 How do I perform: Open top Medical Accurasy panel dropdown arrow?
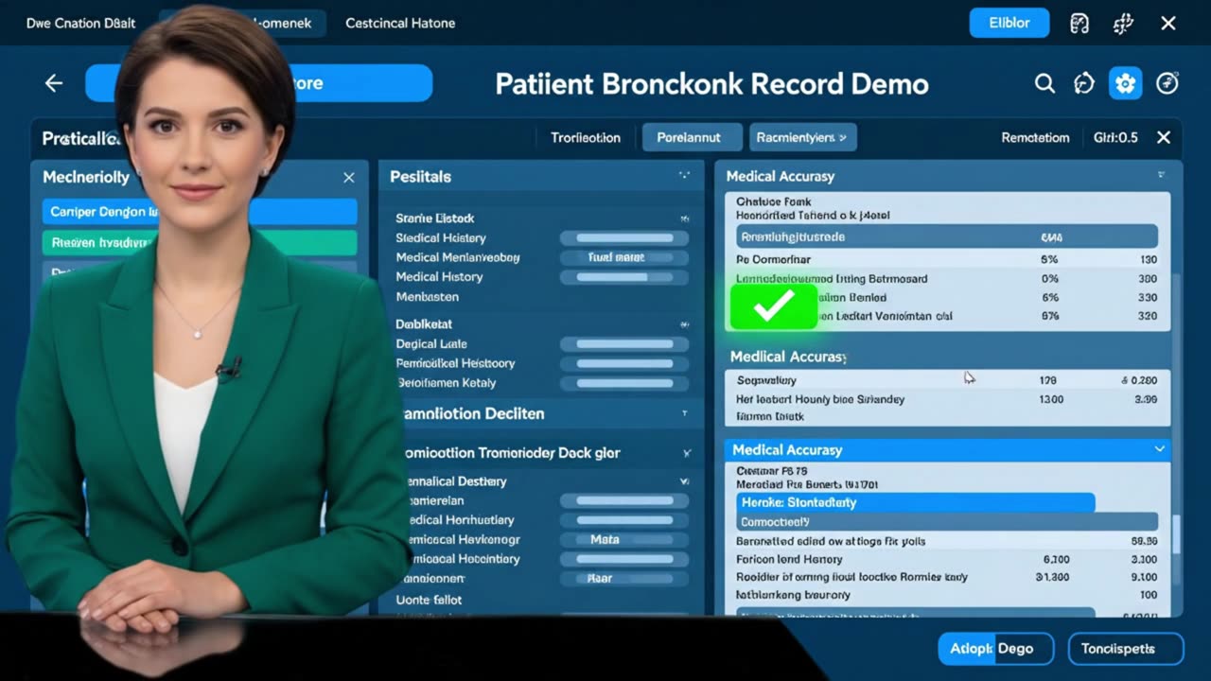1161,176
